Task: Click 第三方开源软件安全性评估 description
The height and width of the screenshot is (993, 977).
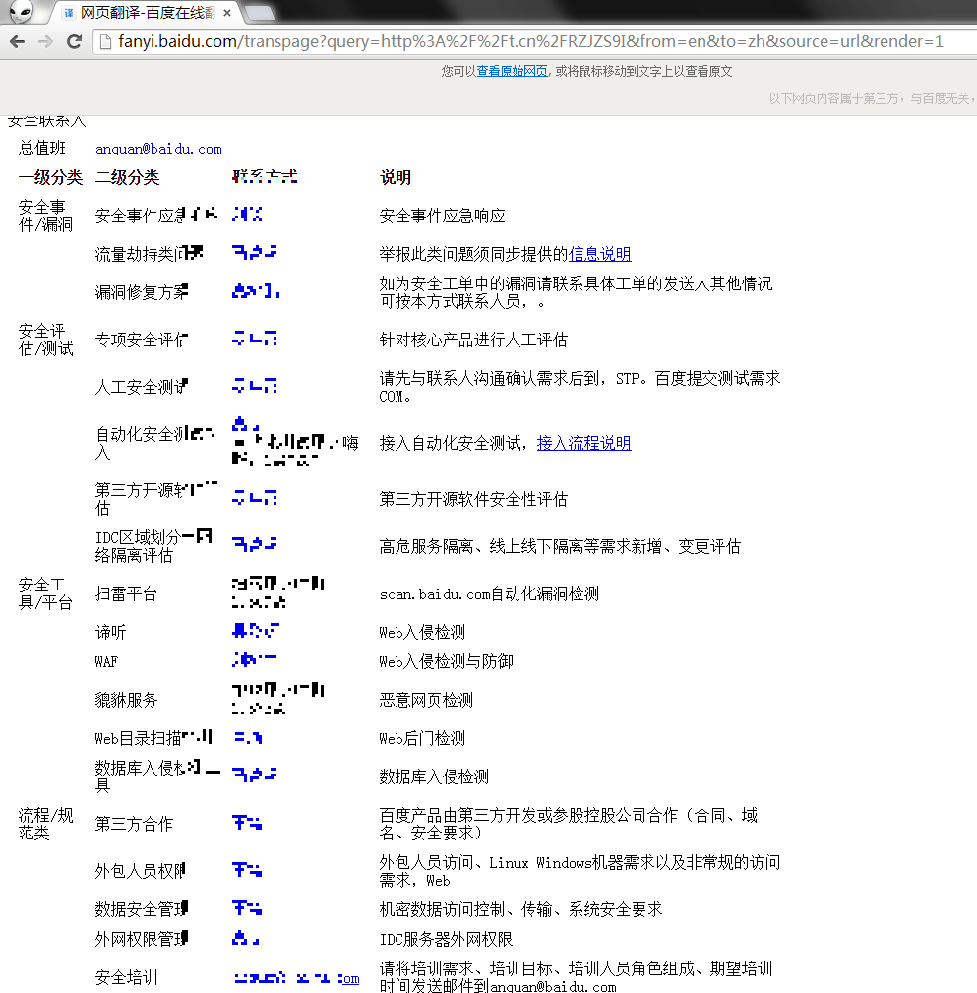Action: coord(473,499)
